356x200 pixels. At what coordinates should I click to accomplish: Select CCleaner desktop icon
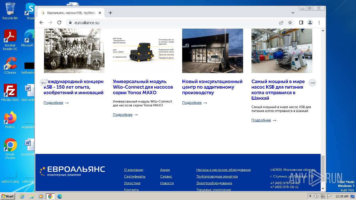[x=10, y=66]
